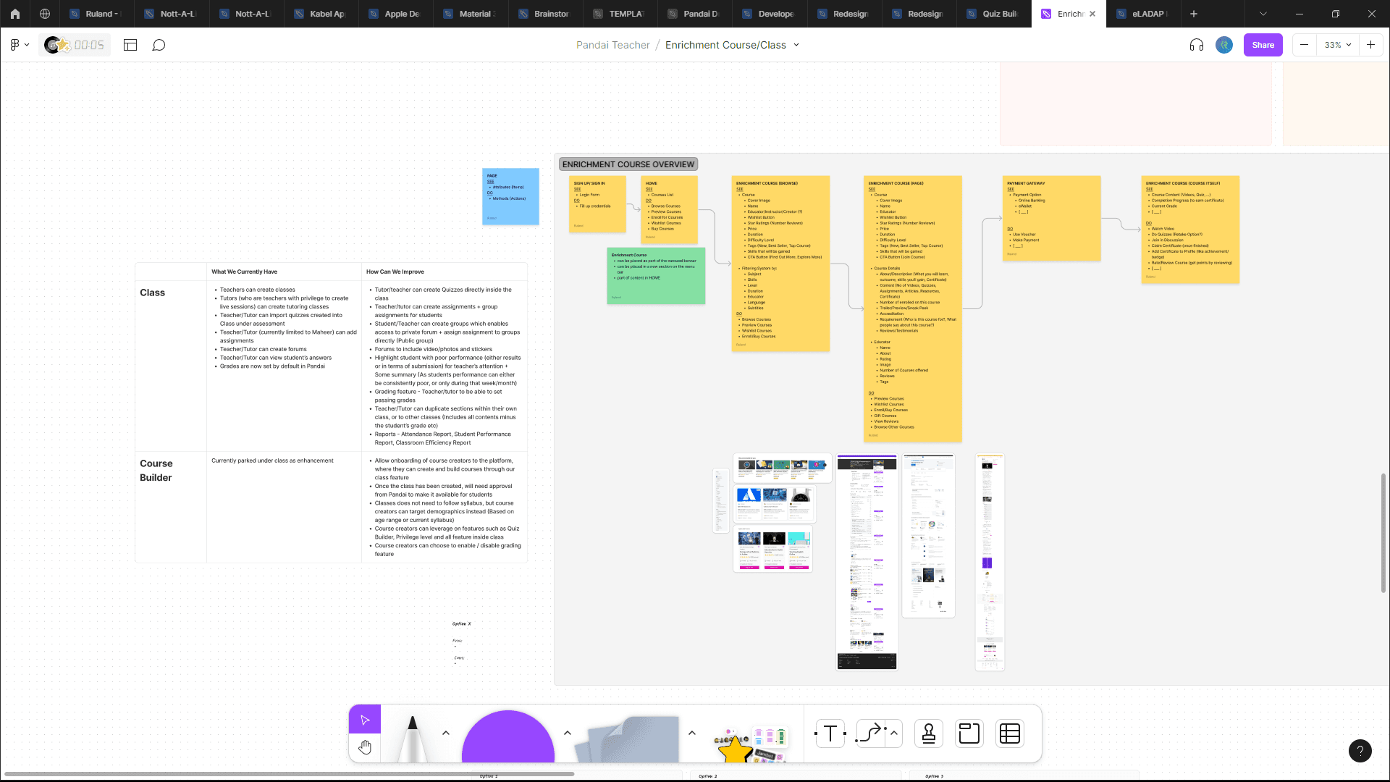This screenshot has width=1390, height=782.
Task: Open the timer widget
Action: 75,45
